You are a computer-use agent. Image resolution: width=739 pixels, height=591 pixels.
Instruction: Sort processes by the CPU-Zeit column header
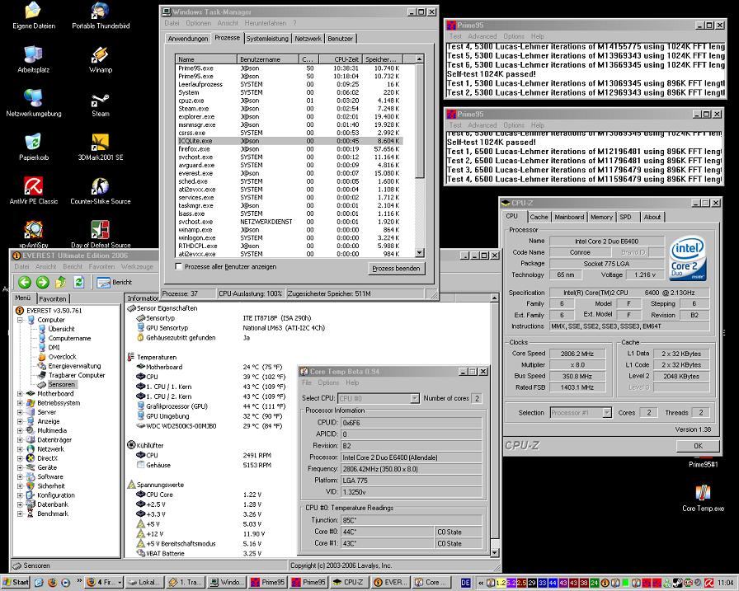coord(339,59)
